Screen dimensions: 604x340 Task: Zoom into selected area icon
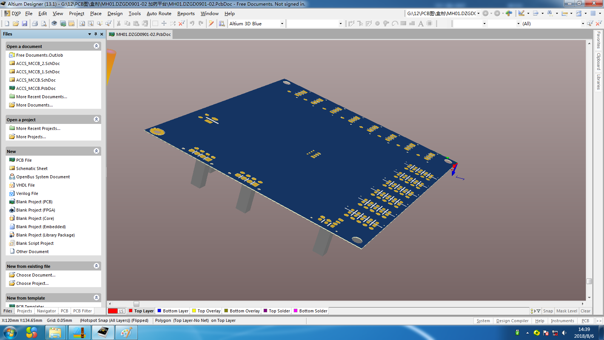pyautogui.click(x=91, y=23)
